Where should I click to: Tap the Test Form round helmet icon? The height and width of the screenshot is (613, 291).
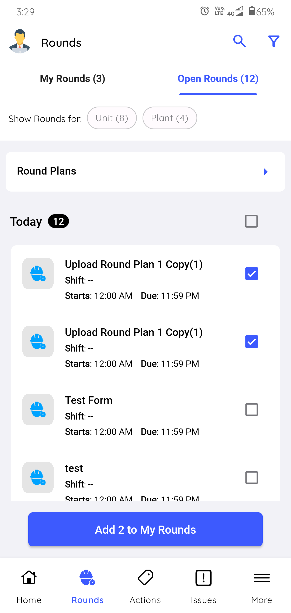pos(38,410)
